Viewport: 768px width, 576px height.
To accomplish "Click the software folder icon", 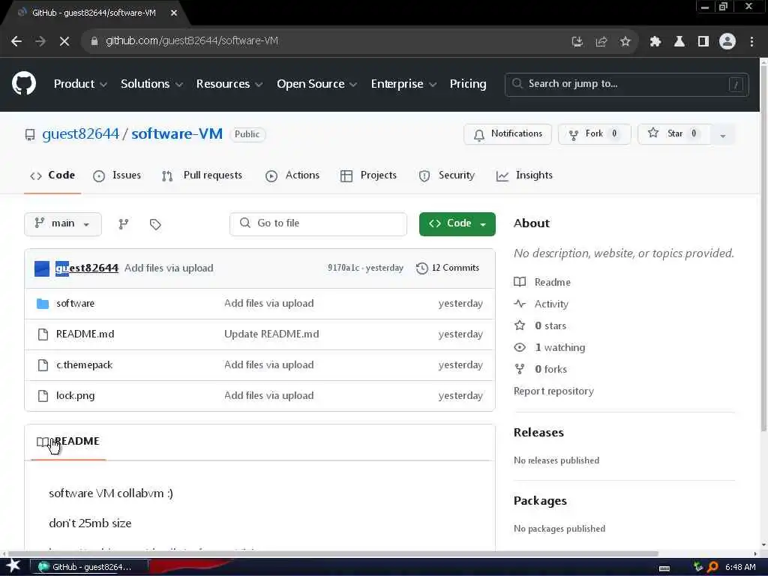I will [43, 304].
